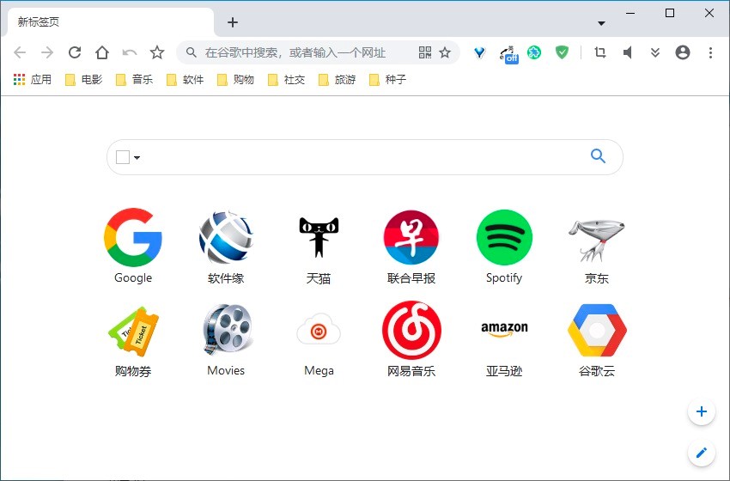Click the QR code icon in address bar
This screenshot has height=481, width=730.
(x=424, y=52)
